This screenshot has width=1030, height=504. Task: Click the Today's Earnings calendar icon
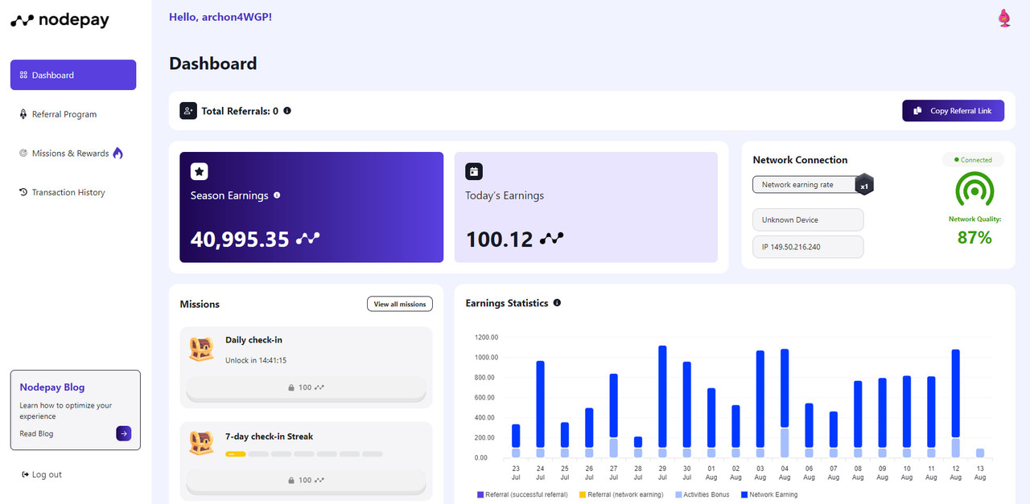(x=474, y=171)
